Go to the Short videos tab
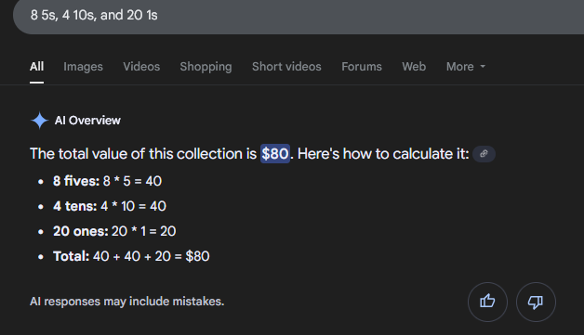 click(x=286, y=67)
